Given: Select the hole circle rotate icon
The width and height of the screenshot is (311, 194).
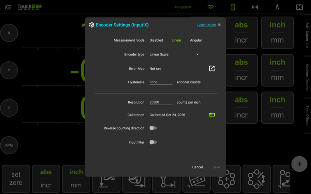Looking at the screenshot, I should pos(257,179).
